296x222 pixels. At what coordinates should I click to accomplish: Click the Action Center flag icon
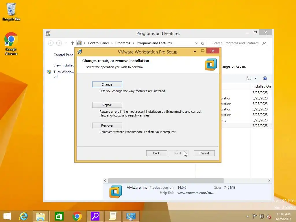tap(255, 216)
